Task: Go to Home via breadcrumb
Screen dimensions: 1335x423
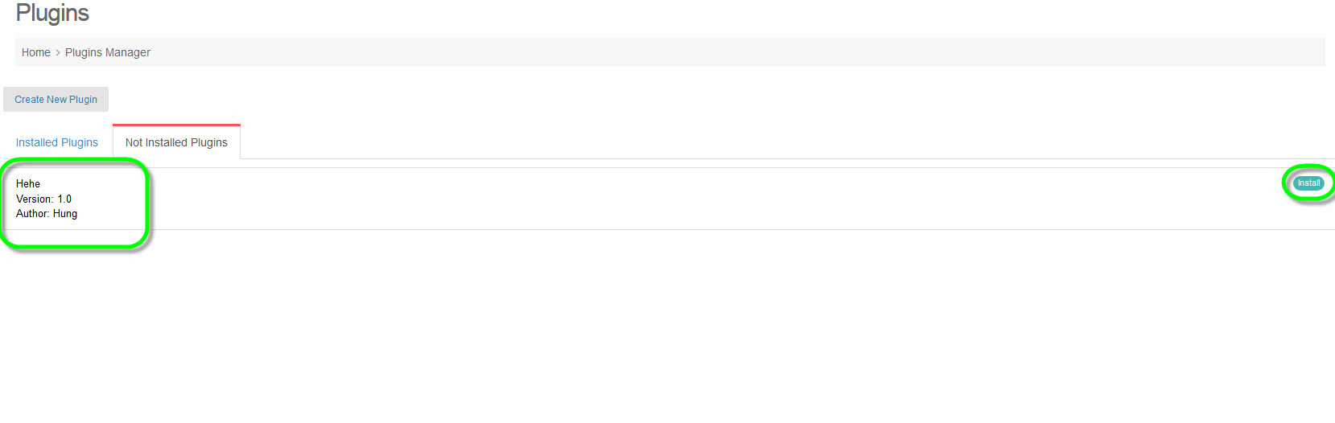Action: 36,52
